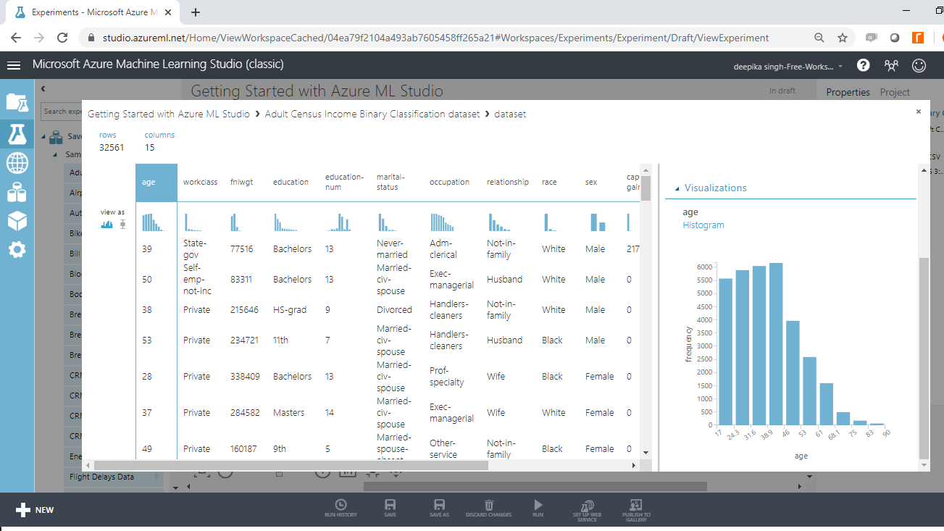Screen dimensions: 944x531
Task: Click the occupation mini histogram thumbnail
Action: [x=443, y=222]
